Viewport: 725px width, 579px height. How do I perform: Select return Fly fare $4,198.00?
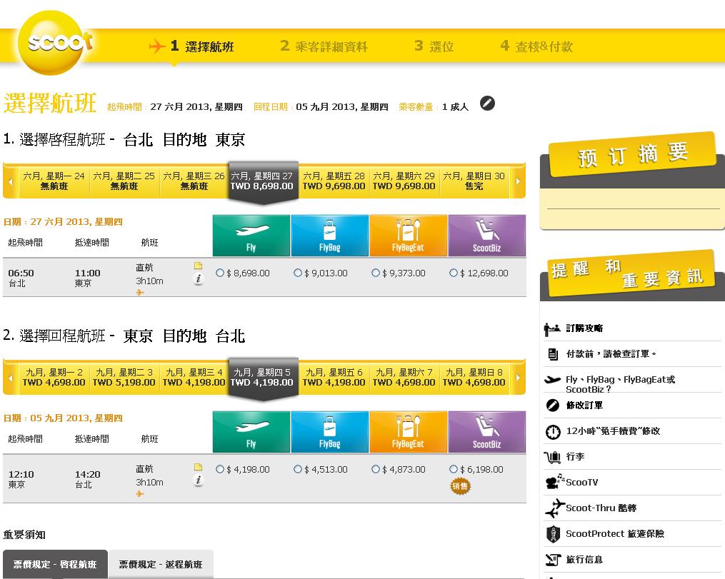pos(220,470)
